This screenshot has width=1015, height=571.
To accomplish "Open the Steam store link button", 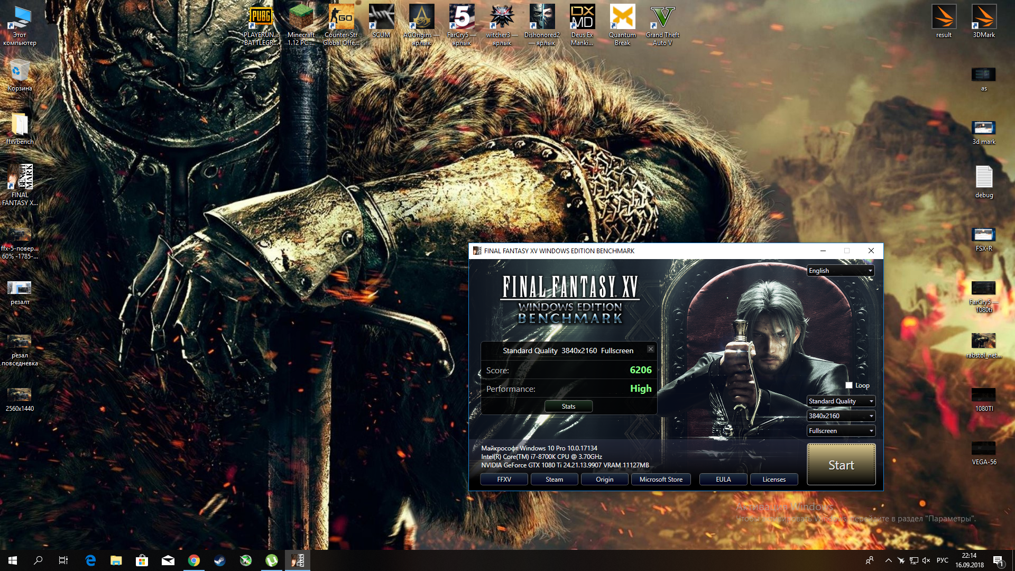I will tap(554, 480).
